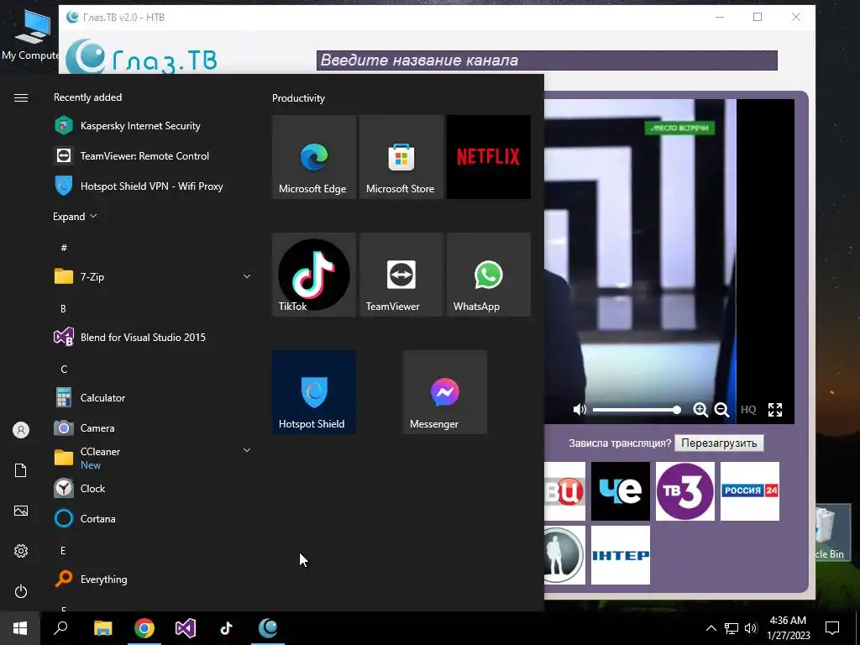This screenshot has width=860, height=645.
Task: Launch the WhatsApp tile
Action: 489,275
